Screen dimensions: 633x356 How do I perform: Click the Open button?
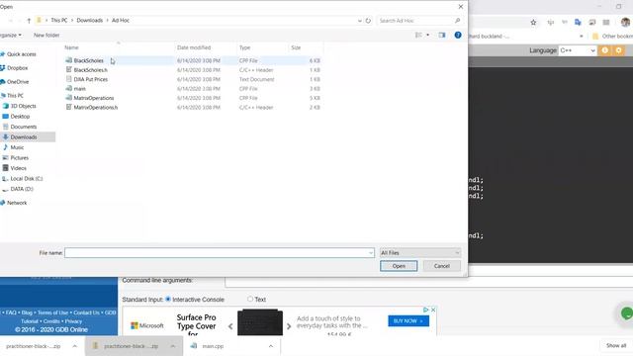(399, 266)
